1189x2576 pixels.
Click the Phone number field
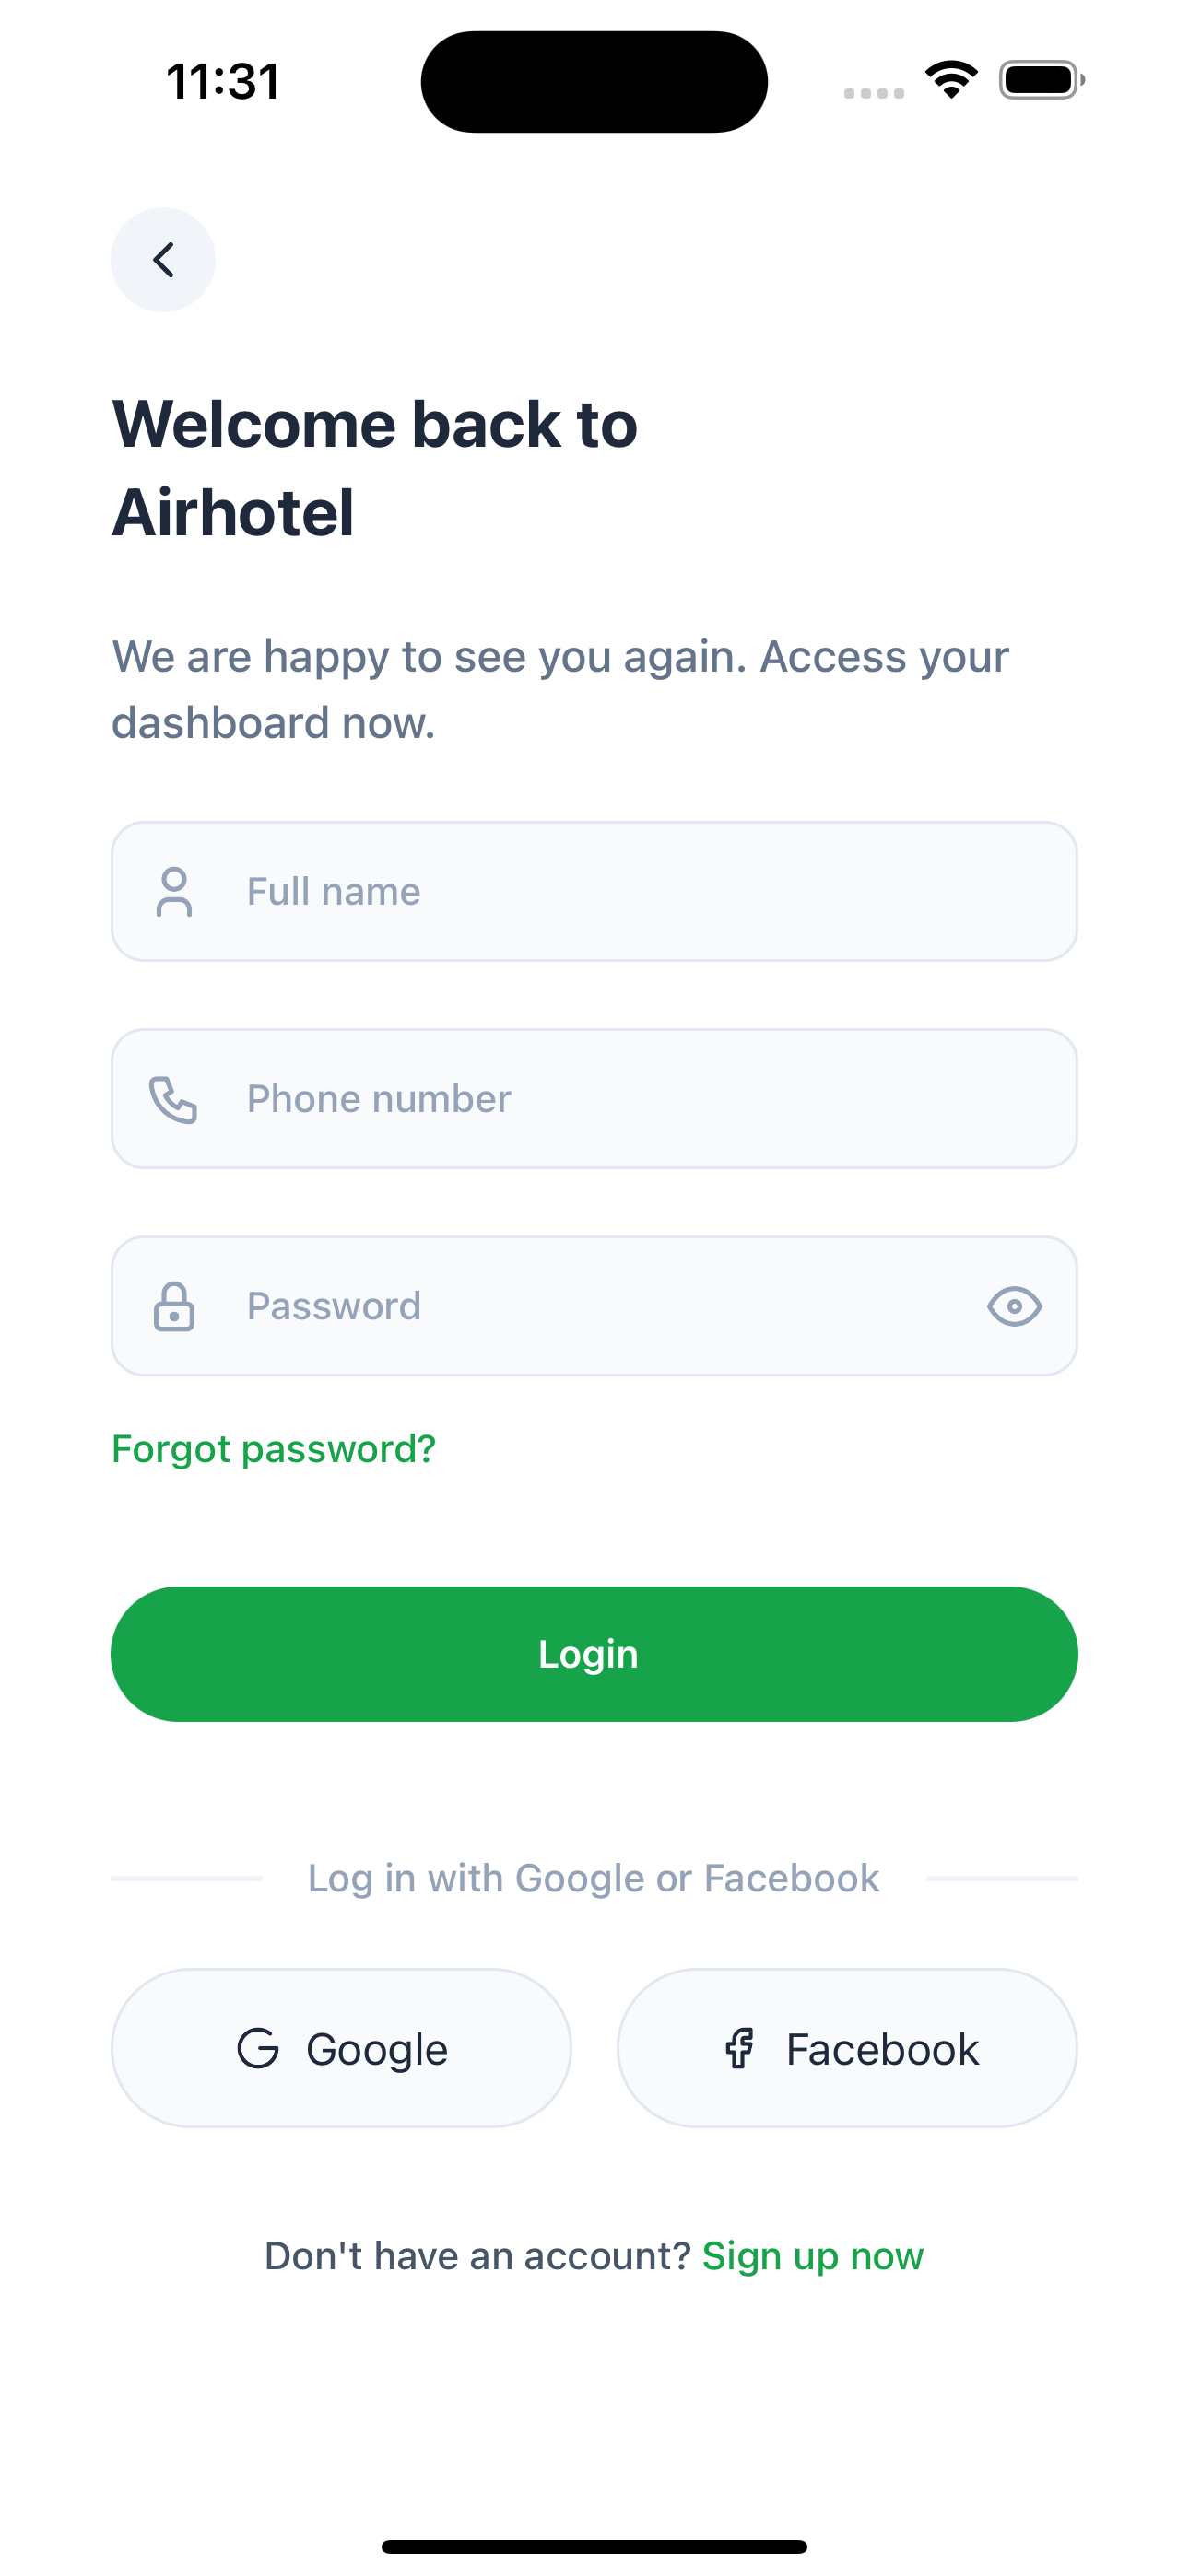(594, 1098)
